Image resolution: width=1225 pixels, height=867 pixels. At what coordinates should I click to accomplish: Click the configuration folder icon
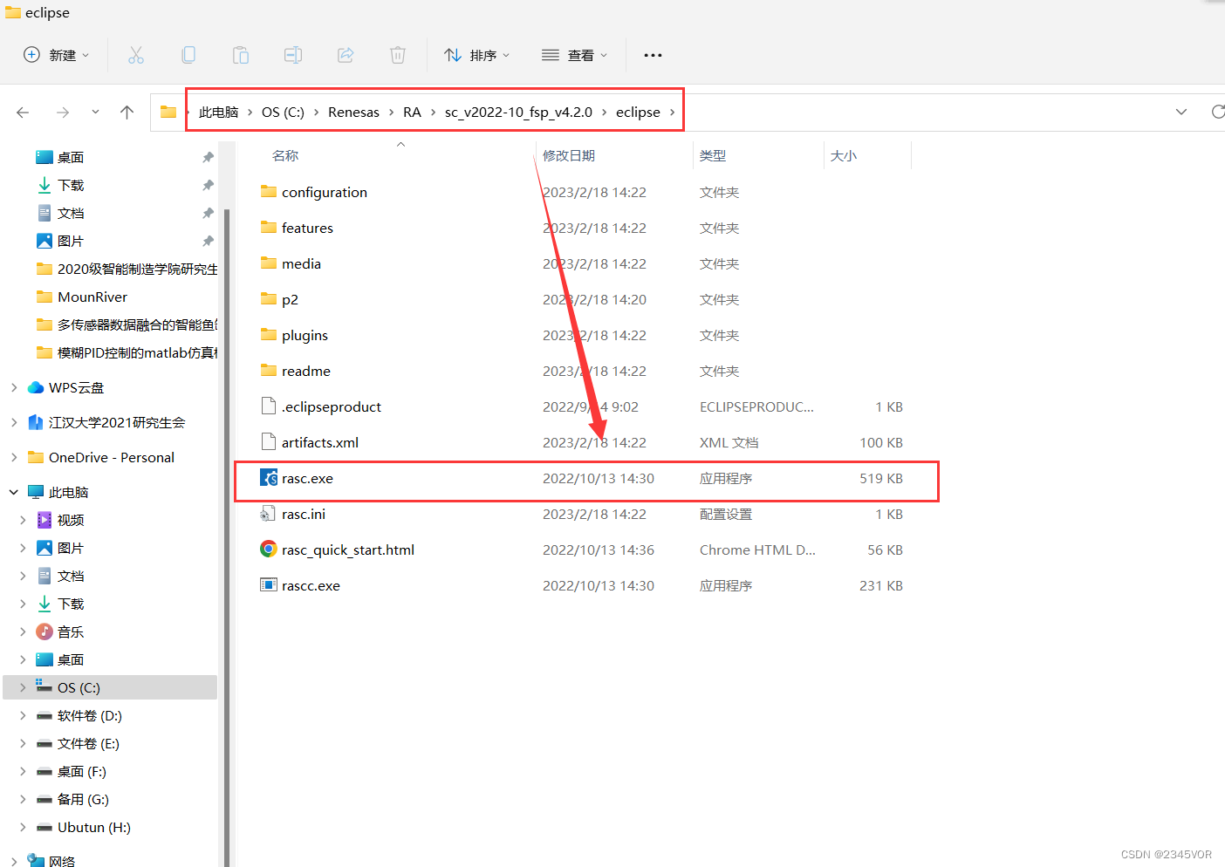[x=269, y=192]
